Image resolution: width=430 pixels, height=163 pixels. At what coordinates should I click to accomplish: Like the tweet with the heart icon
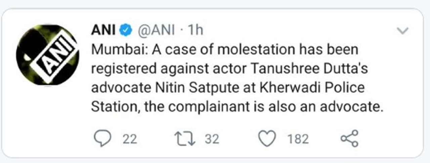point(267,139)
